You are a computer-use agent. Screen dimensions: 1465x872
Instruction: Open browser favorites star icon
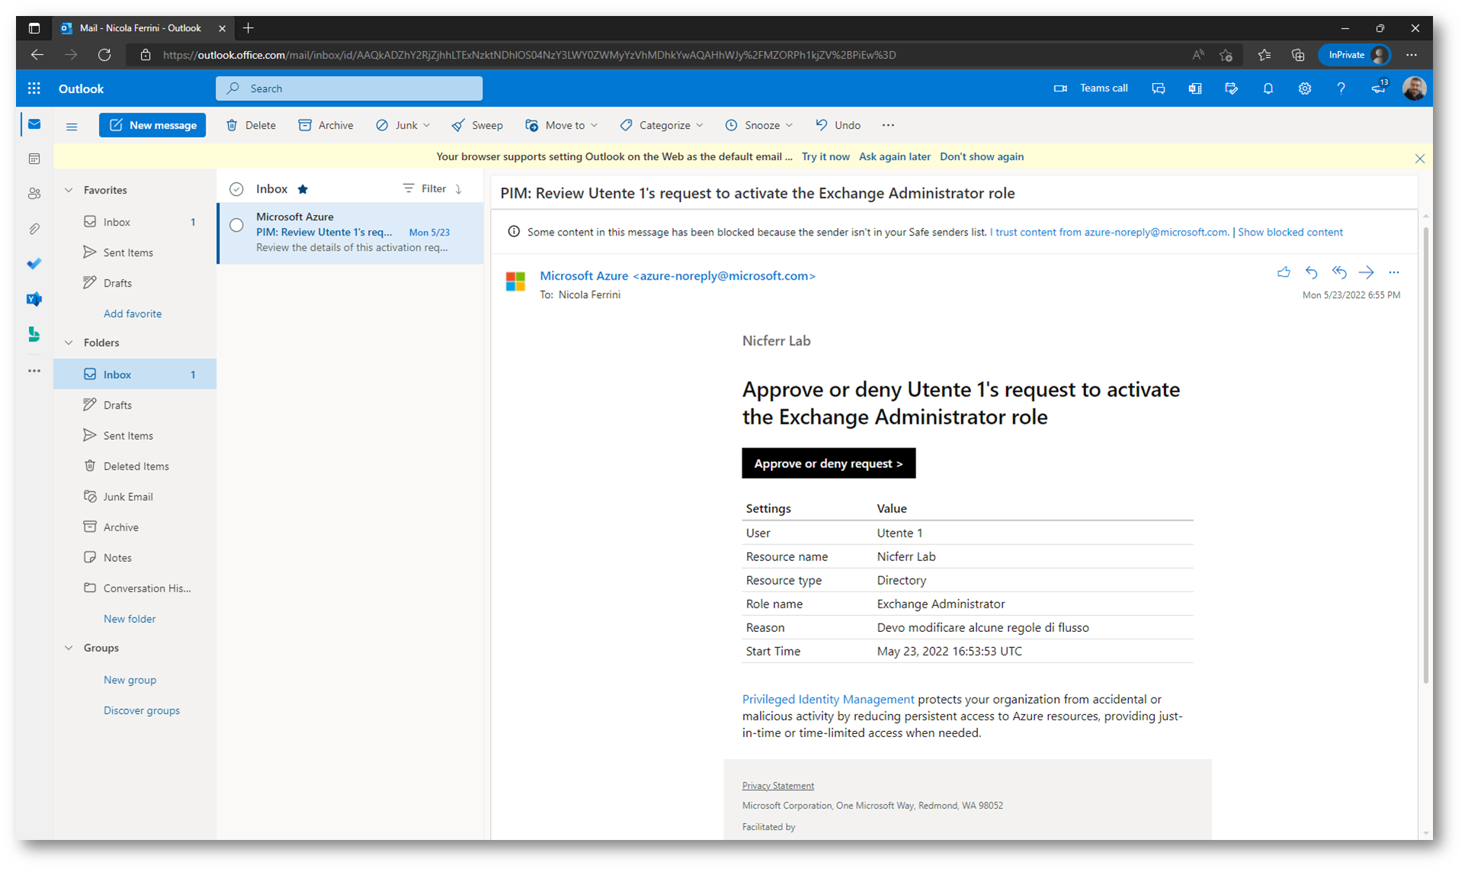(1264, 55)
